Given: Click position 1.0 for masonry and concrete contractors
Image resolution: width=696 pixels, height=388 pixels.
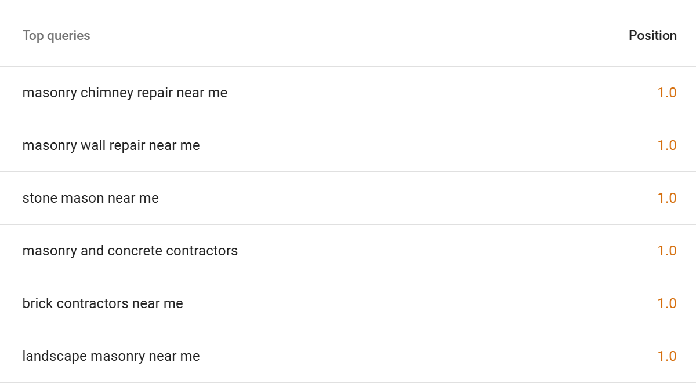Looking at the screenshot, I should click(x=666, y=251).
